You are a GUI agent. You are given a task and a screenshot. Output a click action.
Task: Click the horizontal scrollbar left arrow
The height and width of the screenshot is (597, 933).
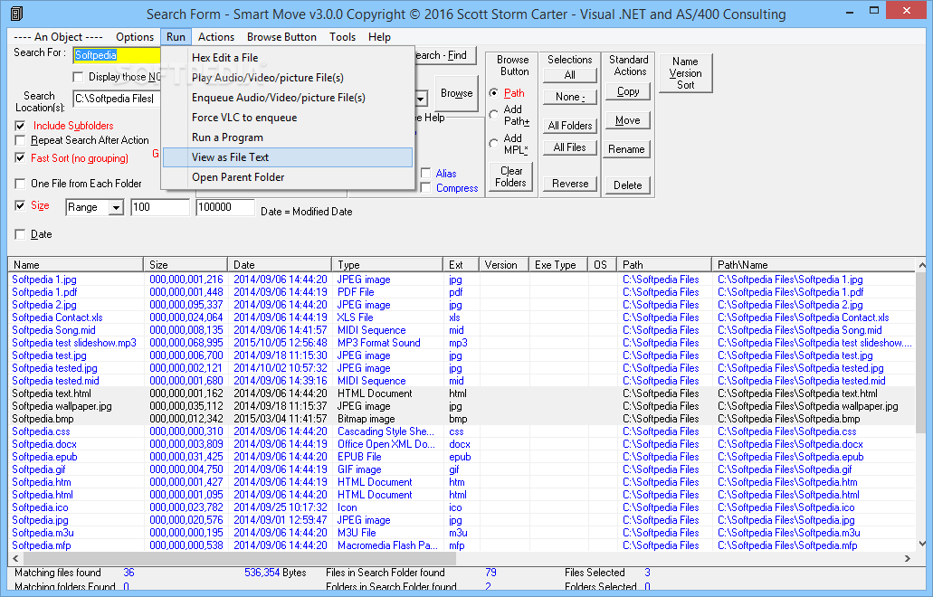[15, 558]
